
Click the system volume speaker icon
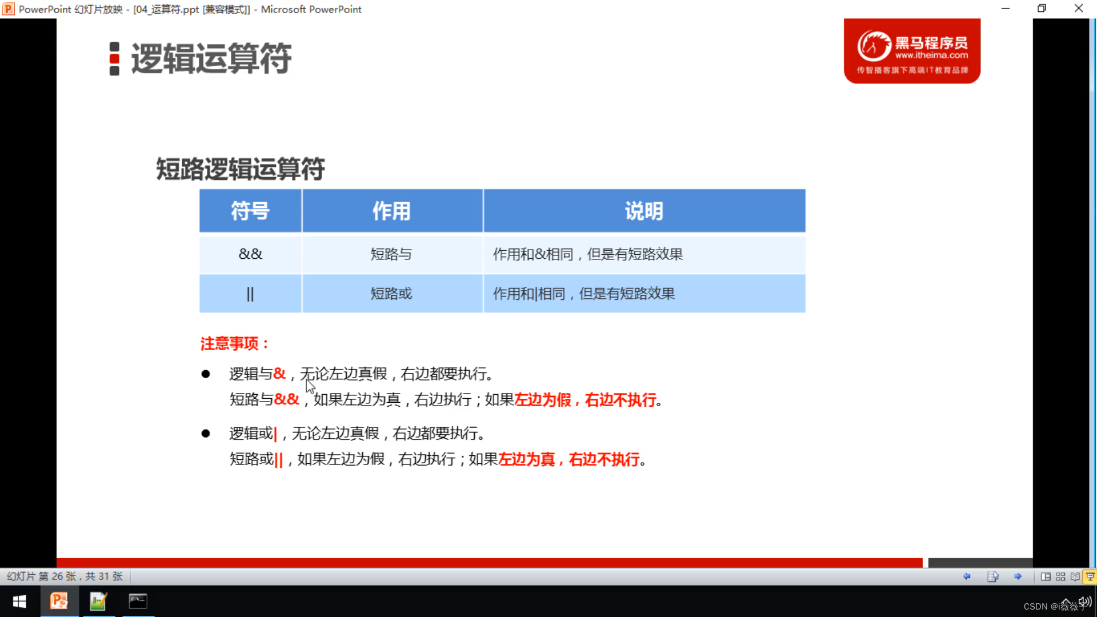1084,601
